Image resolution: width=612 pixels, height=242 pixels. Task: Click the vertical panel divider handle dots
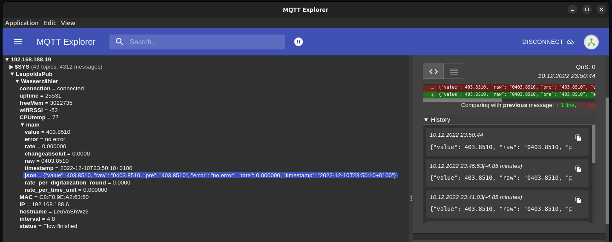coord(411,198)
